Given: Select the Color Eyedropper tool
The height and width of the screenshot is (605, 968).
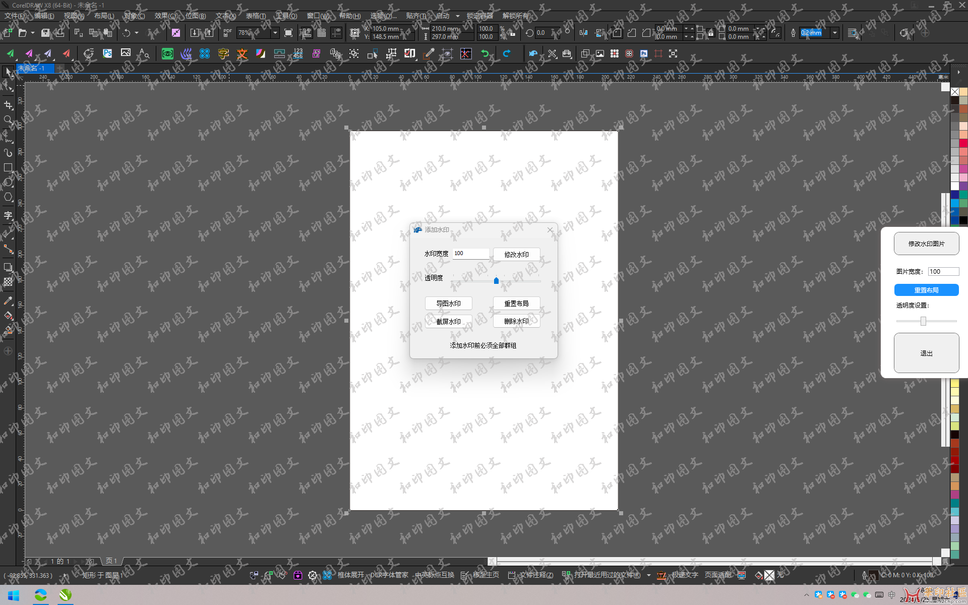Looking at the screenshot, I should click(8, 301).
